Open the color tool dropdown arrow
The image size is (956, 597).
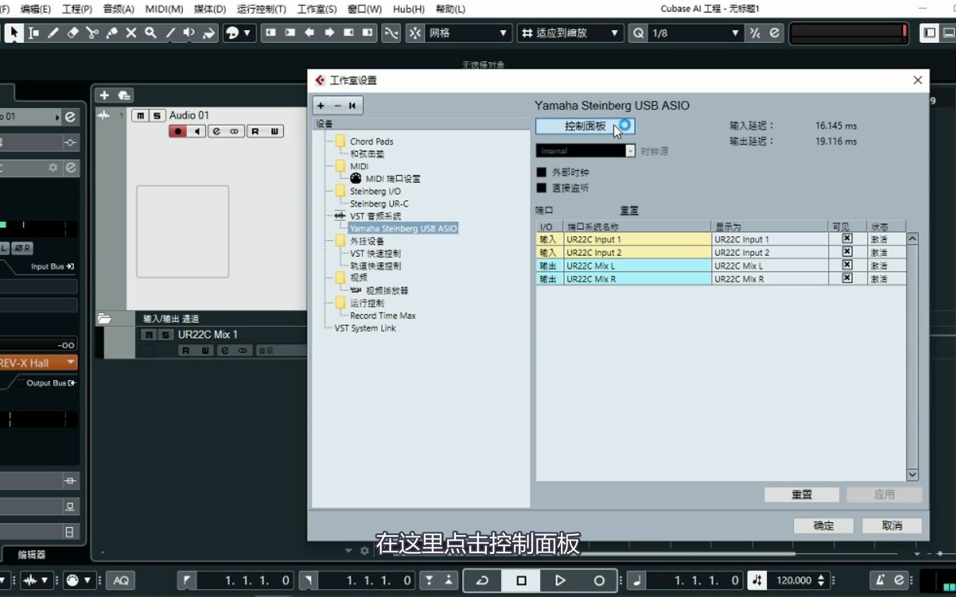[x=247, y=33]
